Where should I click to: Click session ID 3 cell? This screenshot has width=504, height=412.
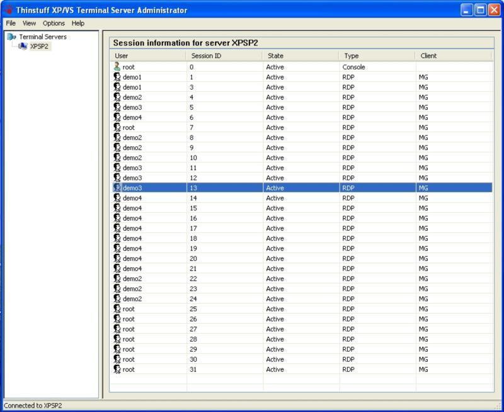192,87
